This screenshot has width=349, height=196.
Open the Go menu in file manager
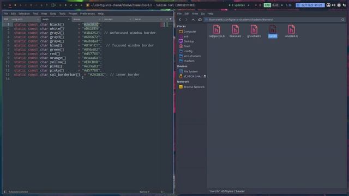pos(203,14)
